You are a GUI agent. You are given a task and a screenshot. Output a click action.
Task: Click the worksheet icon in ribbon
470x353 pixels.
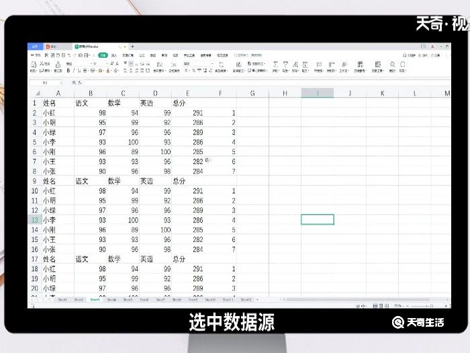[344, 65]
